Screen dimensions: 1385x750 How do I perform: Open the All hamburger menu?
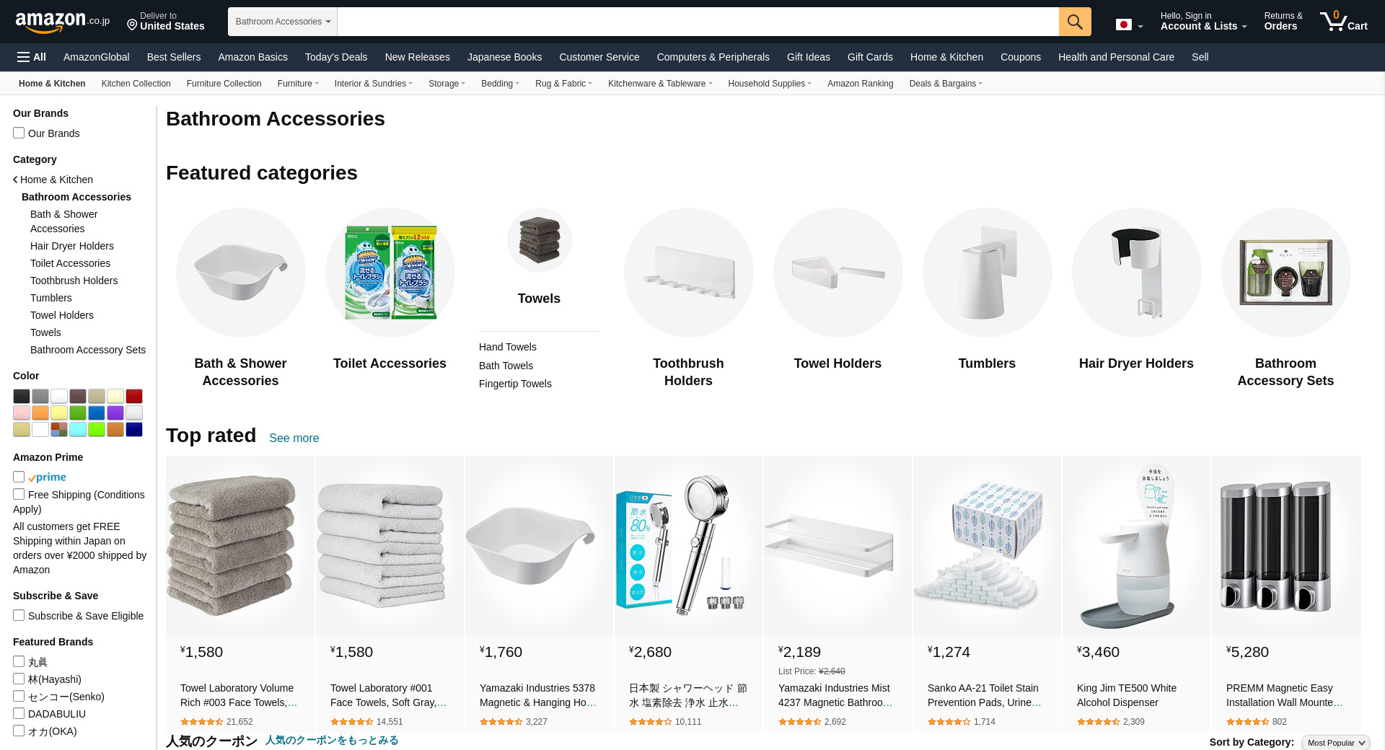pos(32,57)
